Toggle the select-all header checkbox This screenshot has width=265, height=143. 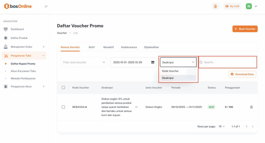(x=63, y=88)
